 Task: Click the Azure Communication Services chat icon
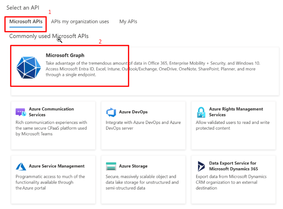click(21, 112)
